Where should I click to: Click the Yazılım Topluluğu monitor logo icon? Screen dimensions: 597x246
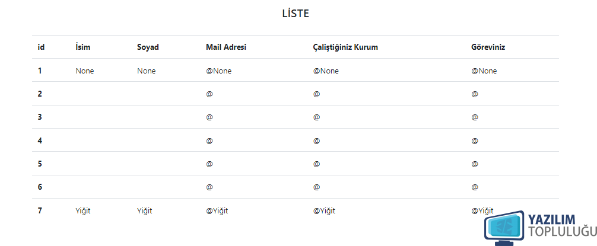[504, 228]
